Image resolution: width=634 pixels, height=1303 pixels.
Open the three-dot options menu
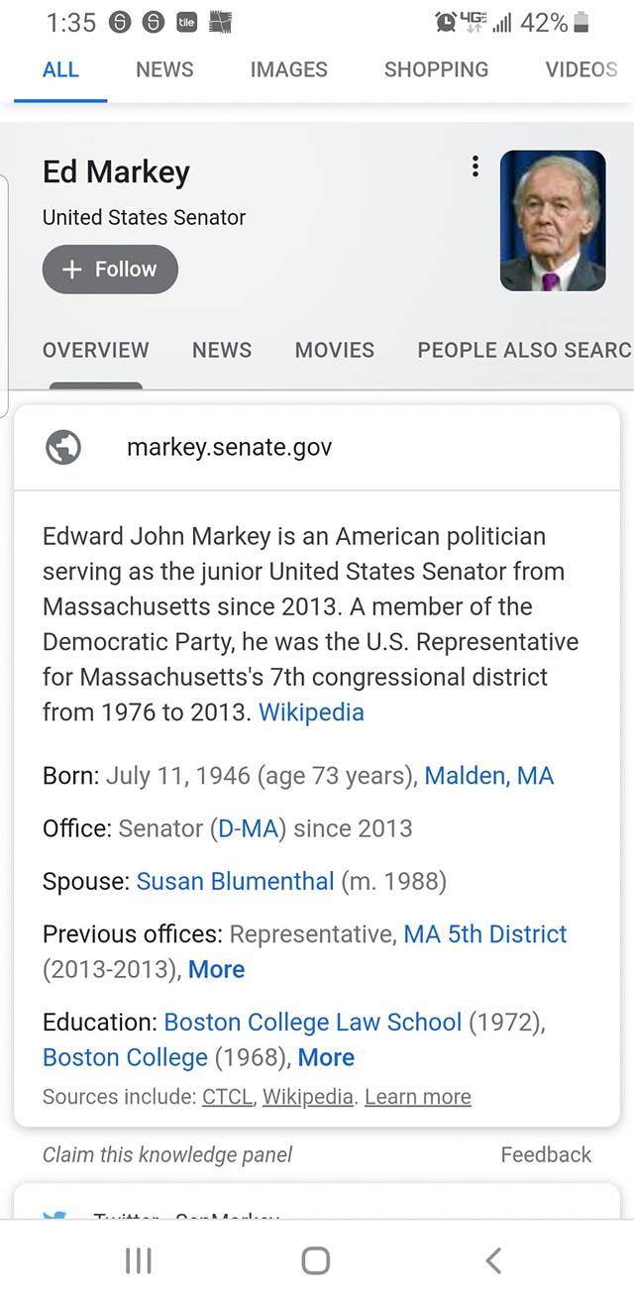click(475, 166)
